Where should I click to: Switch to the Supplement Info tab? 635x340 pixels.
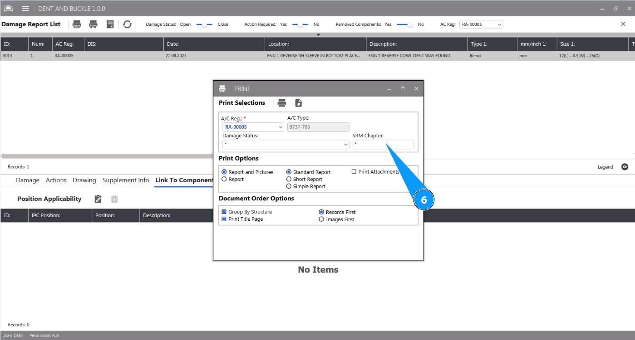point(126,180)
